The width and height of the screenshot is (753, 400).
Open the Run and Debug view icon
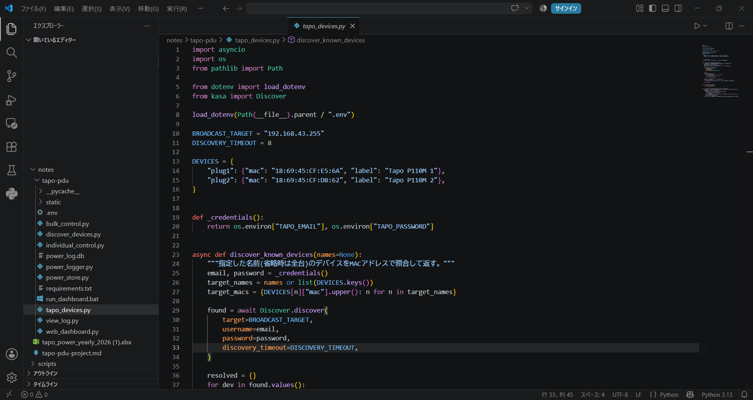11,100
